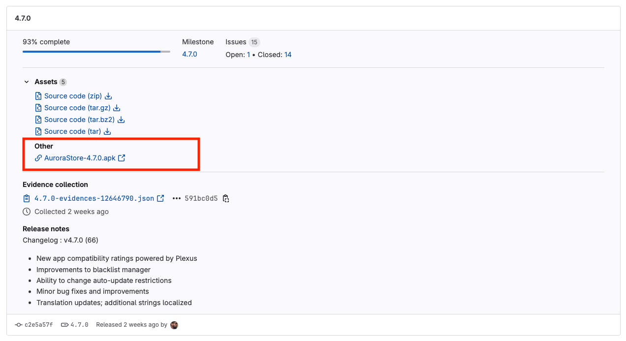Click 'Ability to change auto-update restrictions' bullet

pyautogui.click(x=104, y=280)
